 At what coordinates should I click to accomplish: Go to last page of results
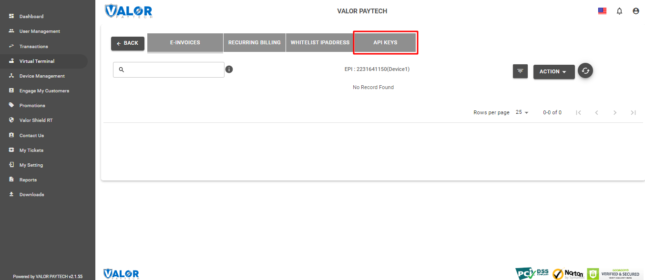pyautogui.click(x=633, y=112)
